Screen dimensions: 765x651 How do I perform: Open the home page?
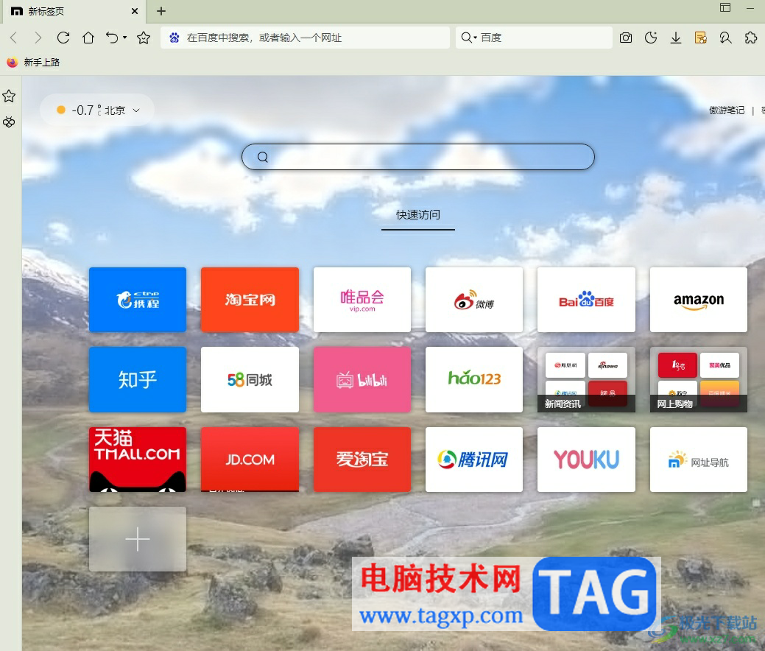[88, 38]
